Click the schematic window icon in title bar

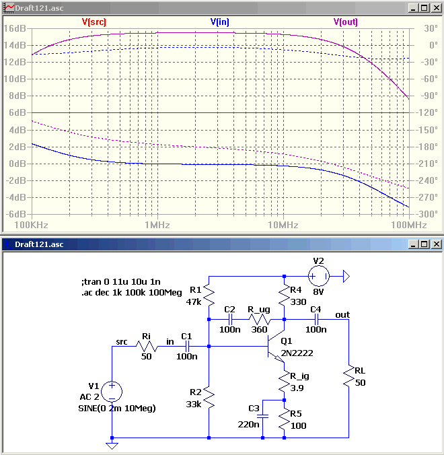9,244
